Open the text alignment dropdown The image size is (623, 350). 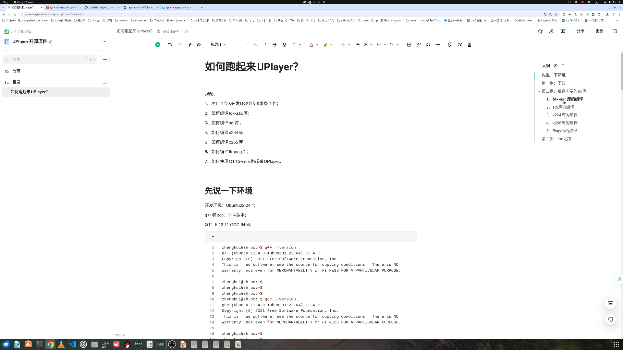pos(346,45)
